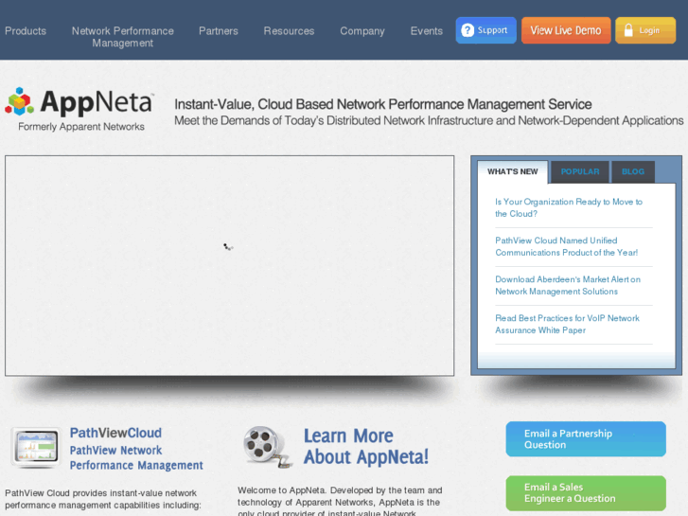Click Email a Partnership Question button
This screenshot has width=688, height=516.
pos(586,439)
